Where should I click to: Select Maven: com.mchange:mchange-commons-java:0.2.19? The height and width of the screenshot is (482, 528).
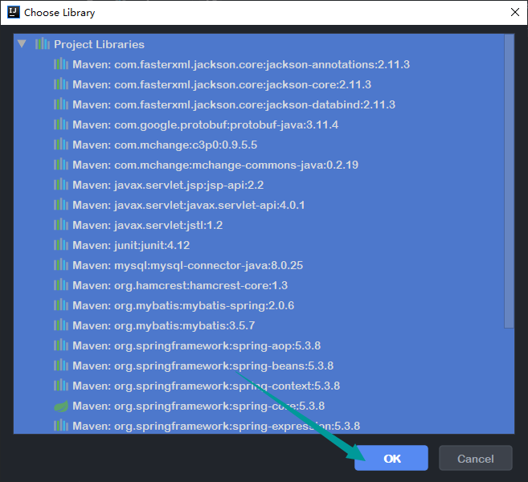215,165
